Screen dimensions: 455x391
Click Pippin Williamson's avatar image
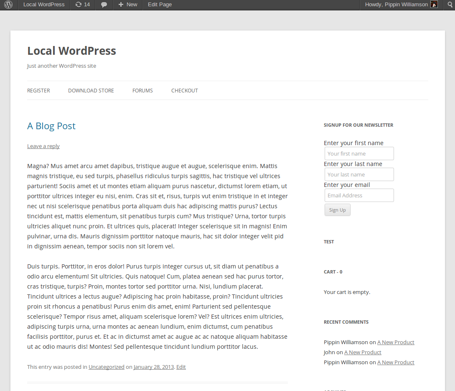(434, 5)
